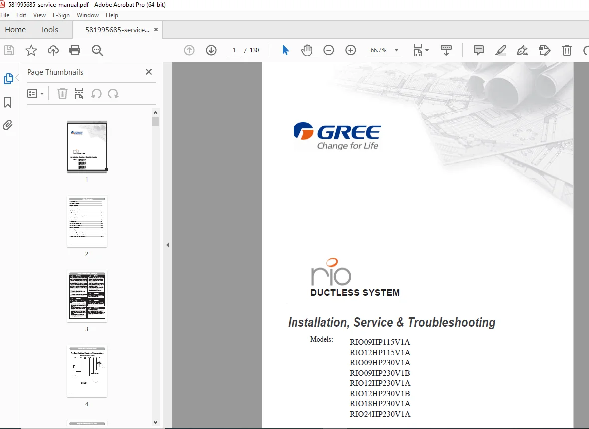589x429 pixels.
Task: Bookmark file with the star icon
Action: tap(31, 50)
